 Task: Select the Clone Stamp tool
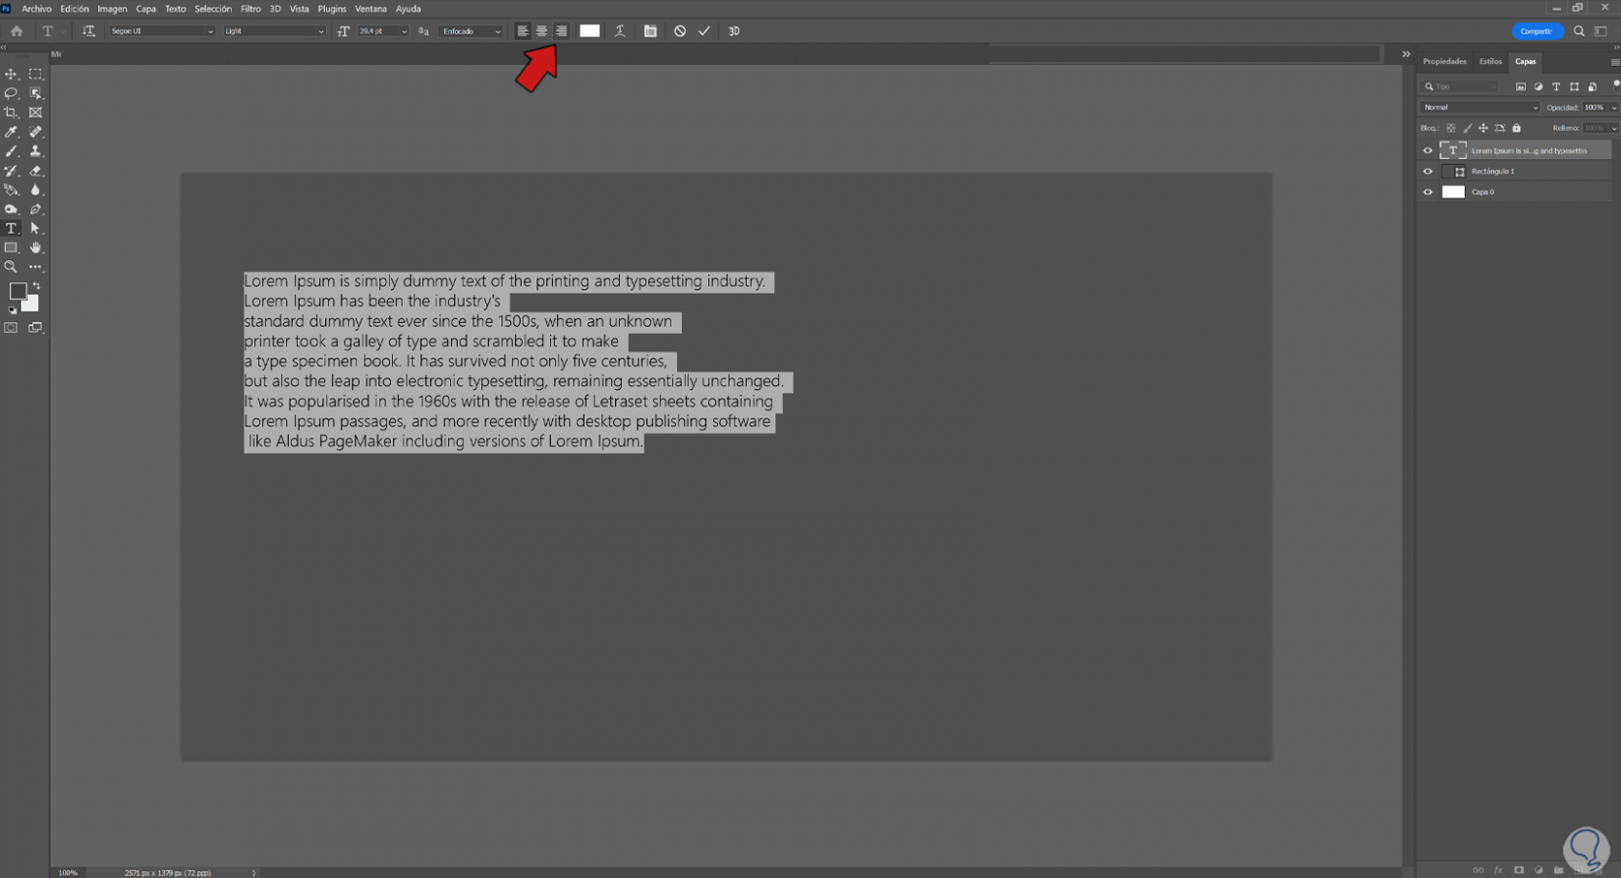click(x=35, y=151)
